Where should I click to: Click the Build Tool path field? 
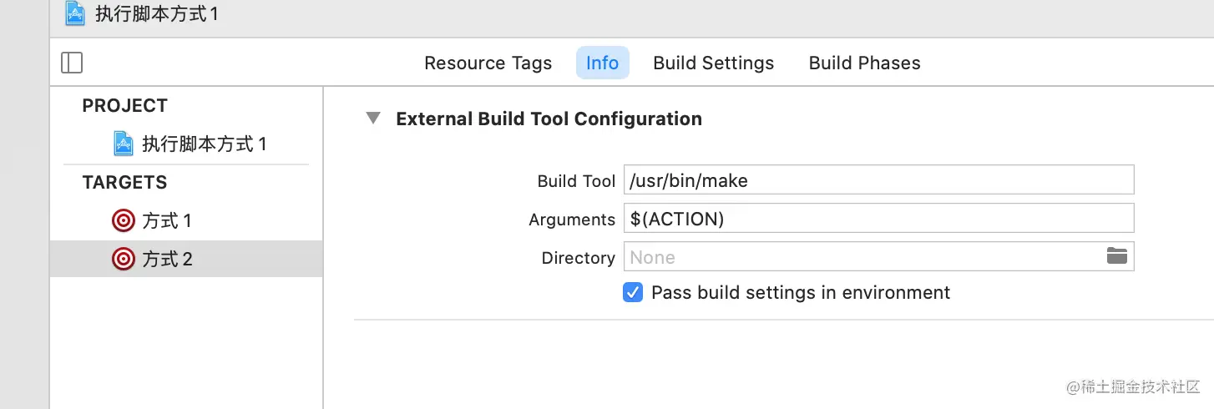tap(878, 179)
